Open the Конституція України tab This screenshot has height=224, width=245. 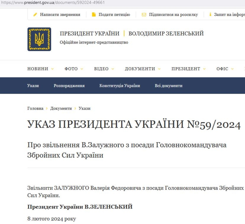[x=120, y=86]
